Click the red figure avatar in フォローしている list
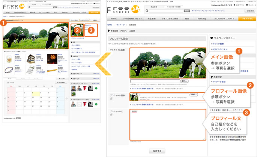 point(84,88)
